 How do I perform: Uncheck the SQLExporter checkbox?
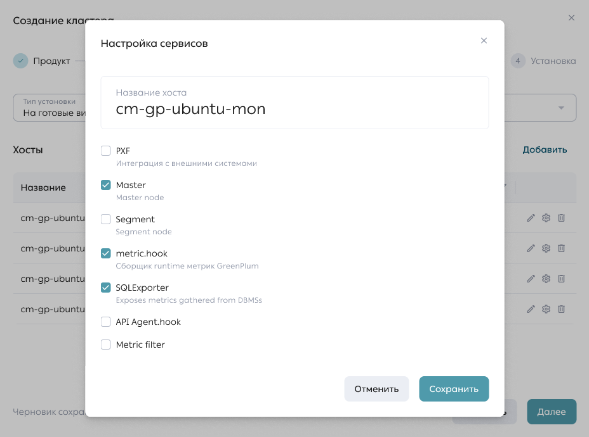(x=106, y=288)
